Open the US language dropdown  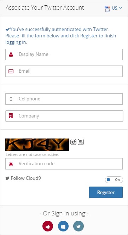(117, 8)
